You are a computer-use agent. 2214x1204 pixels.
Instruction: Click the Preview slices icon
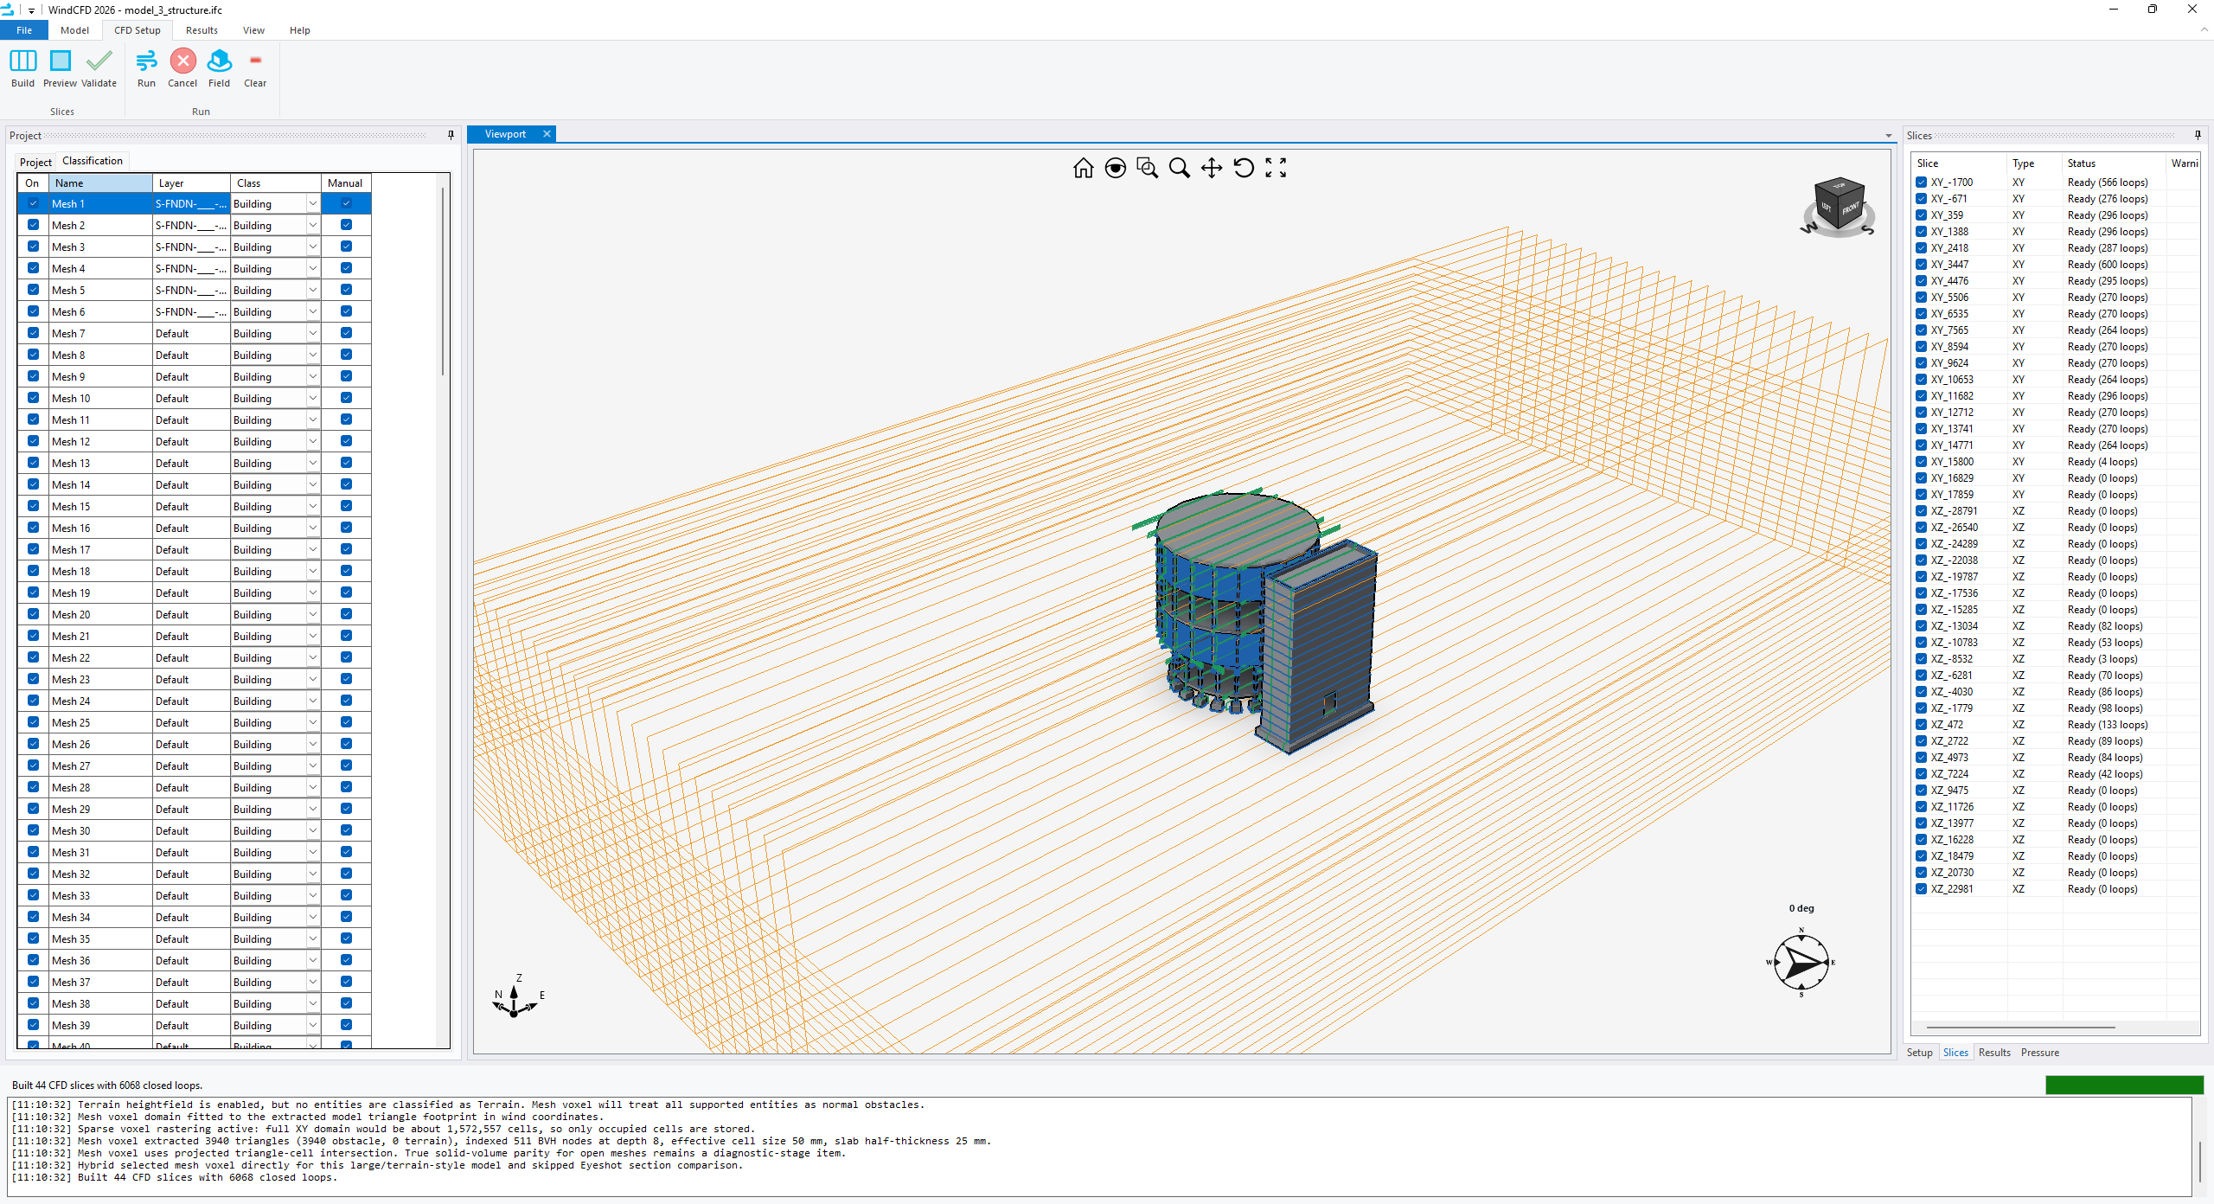point(60,61)
